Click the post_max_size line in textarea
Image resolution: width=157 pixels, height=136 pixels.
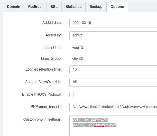point(90,119)
